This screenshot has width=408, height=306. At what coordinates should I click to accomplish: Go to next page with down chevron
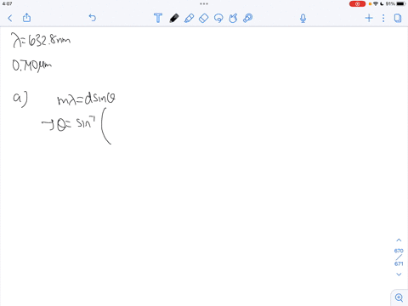tap(399, 275)
